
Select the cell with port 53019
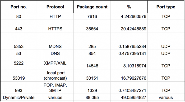(x=19, y=76)
